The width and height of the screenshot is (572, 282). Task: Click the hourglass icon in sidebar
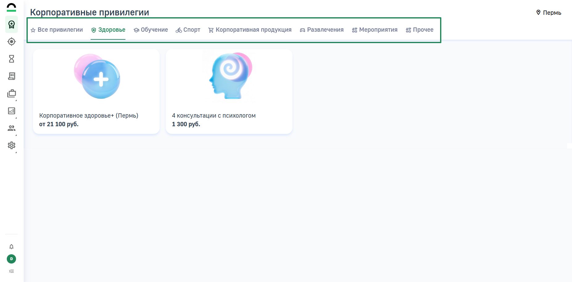[x=11, y=59]
